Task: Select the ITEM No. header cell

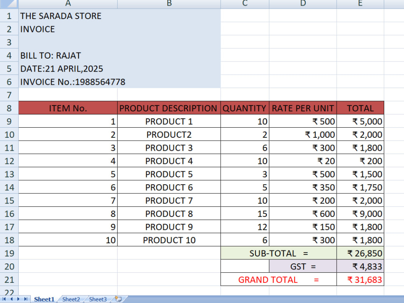Action: (68, 108)
